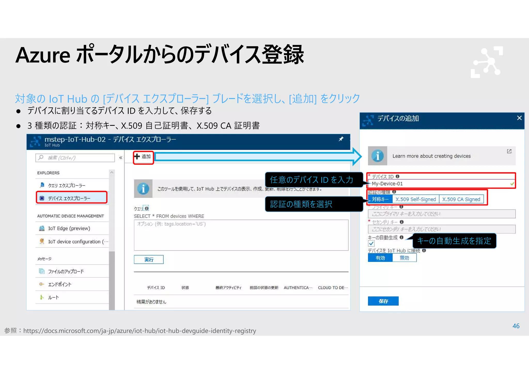Click the secondary key input field
Image resolution: width=529 pixels, height=374 pixels.
point(441,229)
